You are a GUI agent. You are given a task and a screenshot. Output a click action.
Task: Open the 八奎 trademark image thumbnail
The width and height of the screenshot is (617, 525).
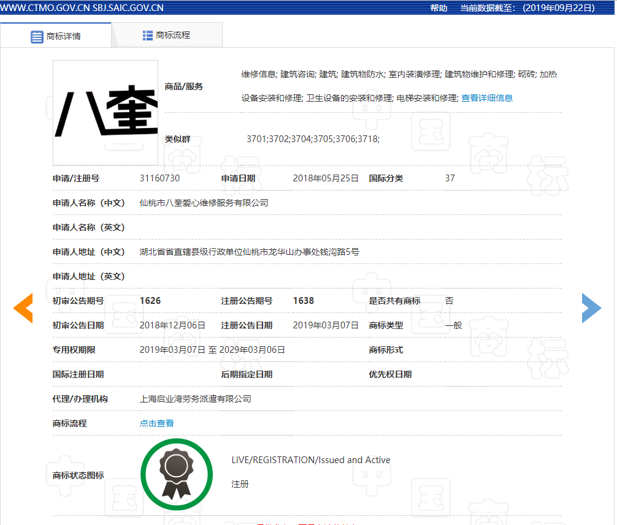click(x=105, y=113)
